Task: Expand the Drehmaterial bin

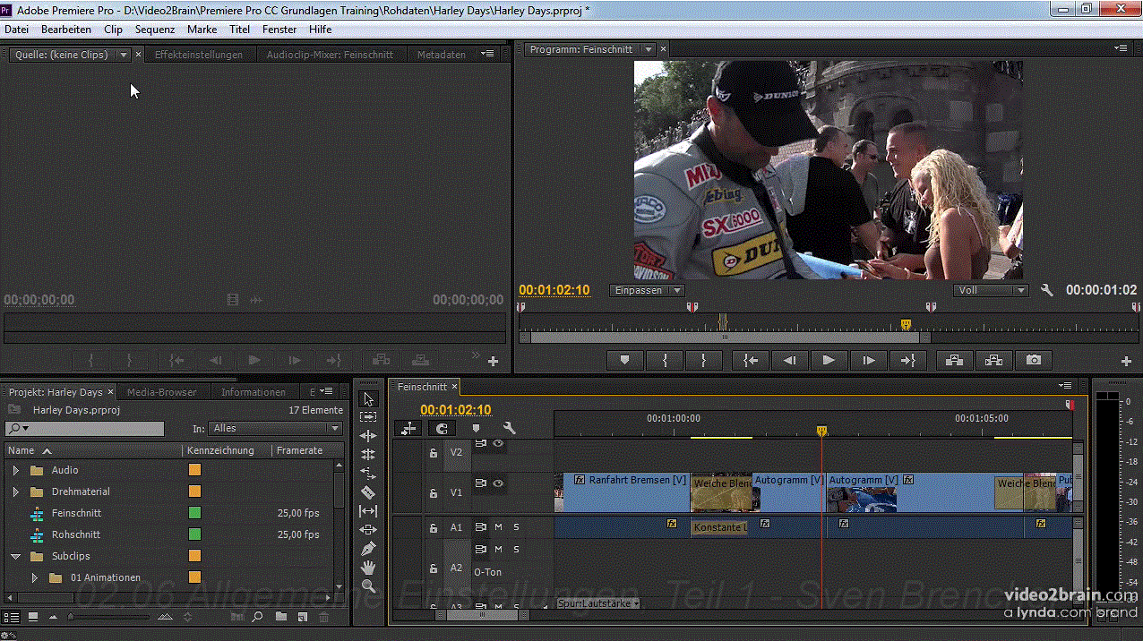Action: point(15,491)
